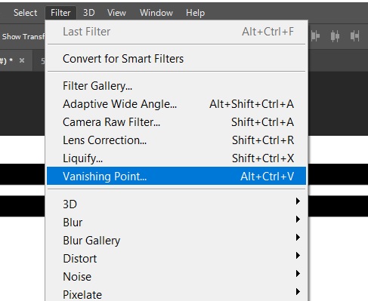Open the Pixelate filters submenu
The height and width of the screenshot is (301, 368).
177,294
